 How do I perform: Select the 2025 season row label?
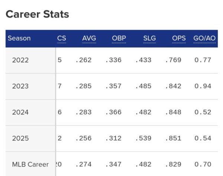click(20, 138)
